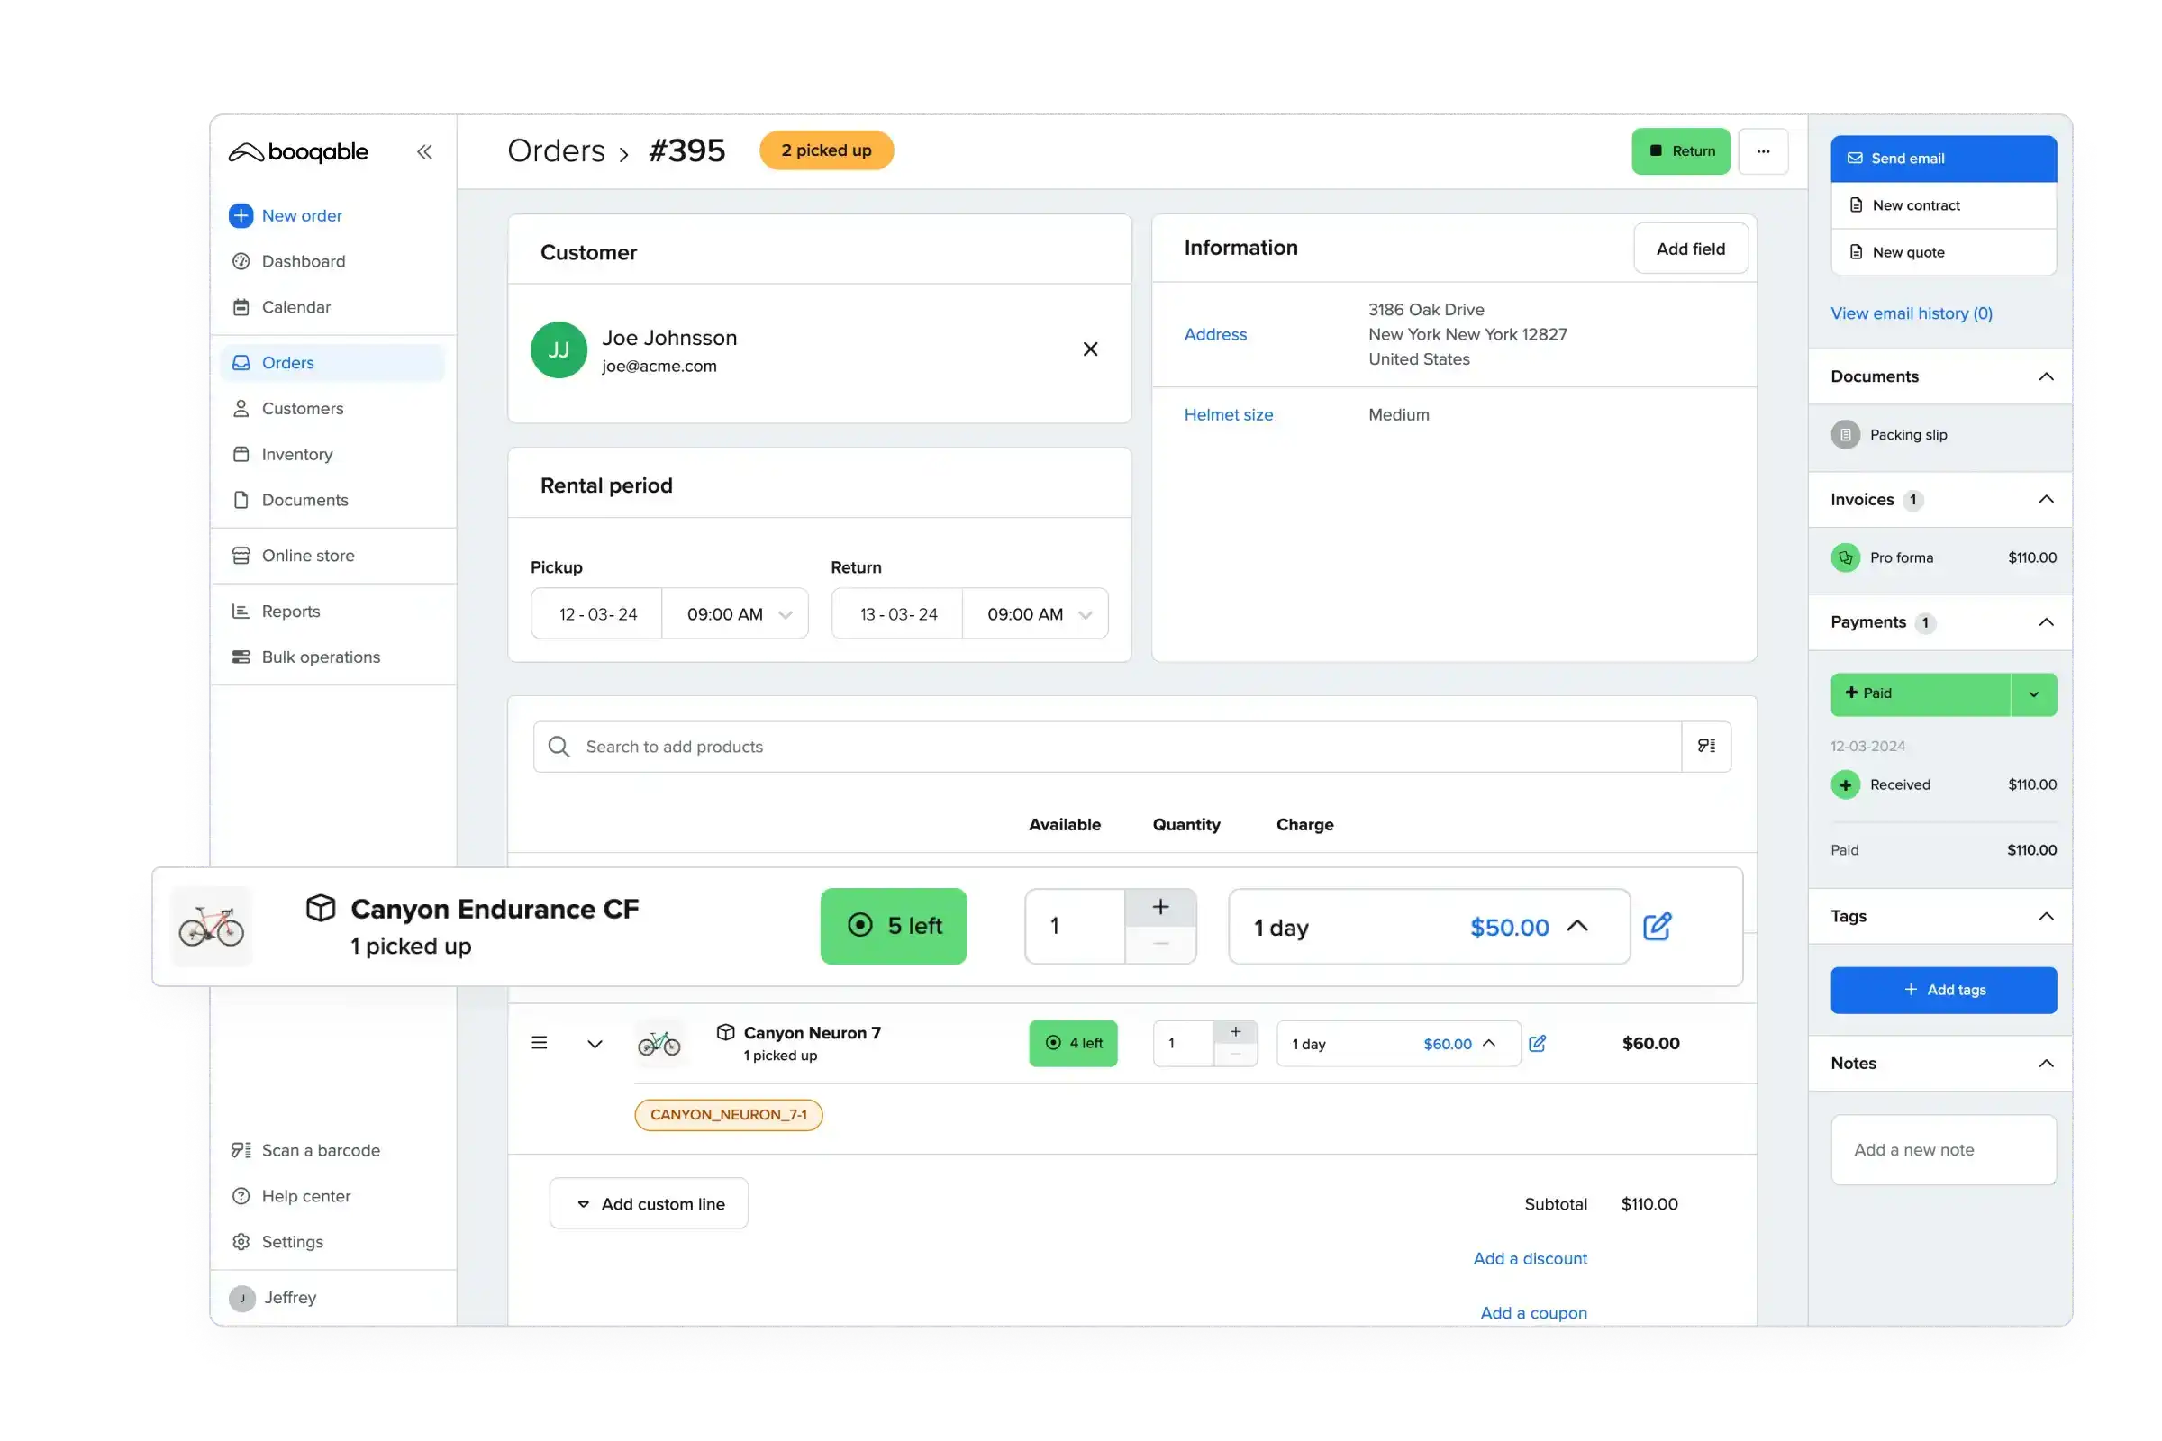Open Scan a barcode in sidebar

click(x=319, y=1151)
